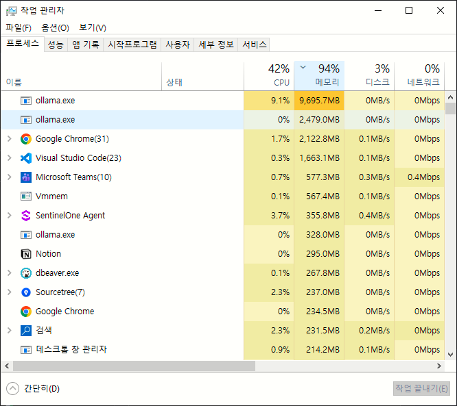The width and height of the screenshot is (457, 406).
Task: Open the 보기(V) menu
Action: [93, 28]
